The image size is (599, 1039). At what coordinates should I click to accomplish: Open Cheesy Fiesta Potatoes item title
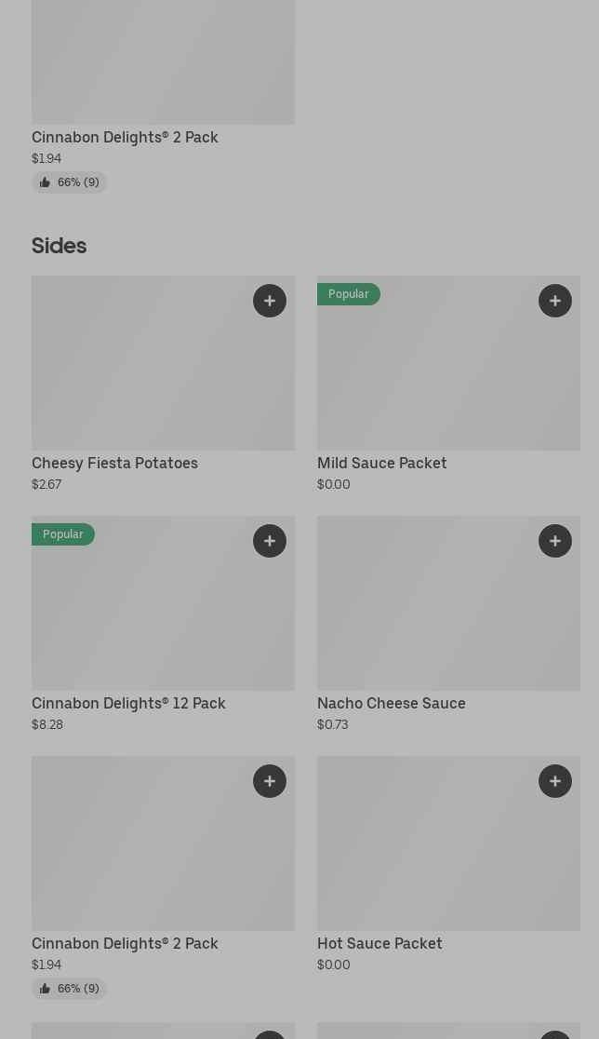point(114,464)
